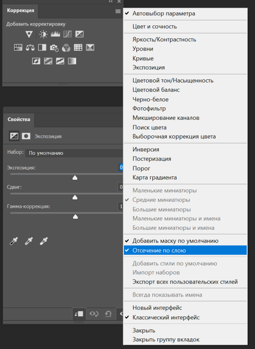Choose Цветовой тон/Насыщенность menu entry
This screenshot has height=349, width=255.
click(x=185, y=80)
